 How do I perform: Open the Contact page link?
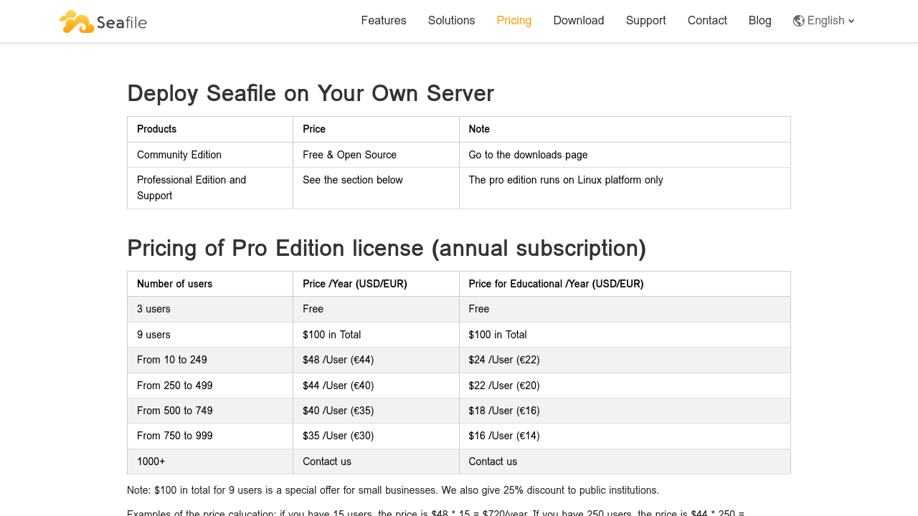click(x=706, y=21)
